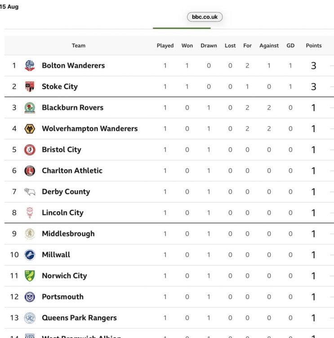Open Queens Park Rangers team link
Image resolution: width=334 pixels, height=338 pixels.
[x=79, y=318]
